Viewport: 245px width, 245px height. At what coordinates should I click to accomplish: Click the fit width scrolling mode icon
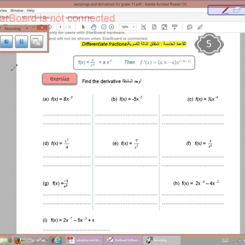coord(144,27)
